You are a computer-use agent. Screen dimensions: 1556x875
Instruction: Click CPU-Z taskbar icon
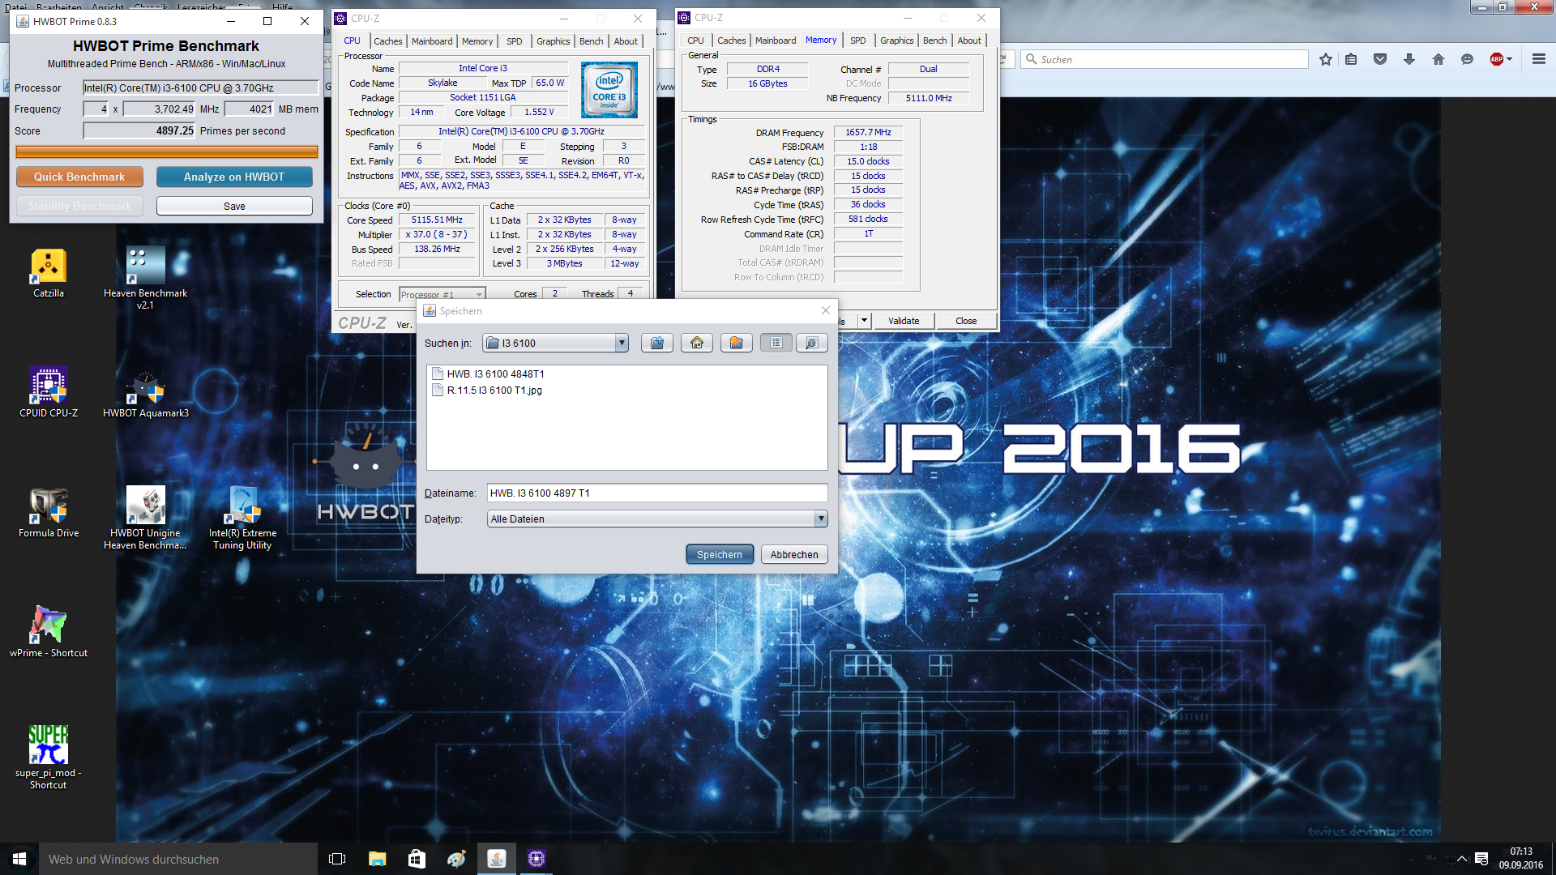[536, 859]
